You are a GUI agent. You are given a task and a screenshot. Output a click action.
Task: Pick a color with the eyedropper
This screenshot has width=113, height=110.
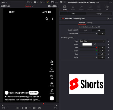coord(95,44)
